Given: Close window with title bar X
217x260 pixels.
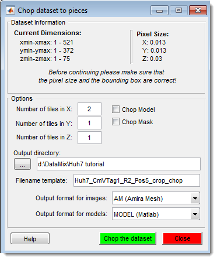Looking at the screenshot, I should tap(198, 11).
